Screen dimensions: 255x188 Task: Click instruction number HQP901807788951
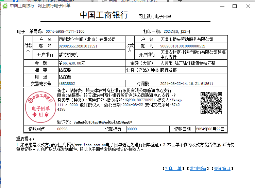coord(140,100)
